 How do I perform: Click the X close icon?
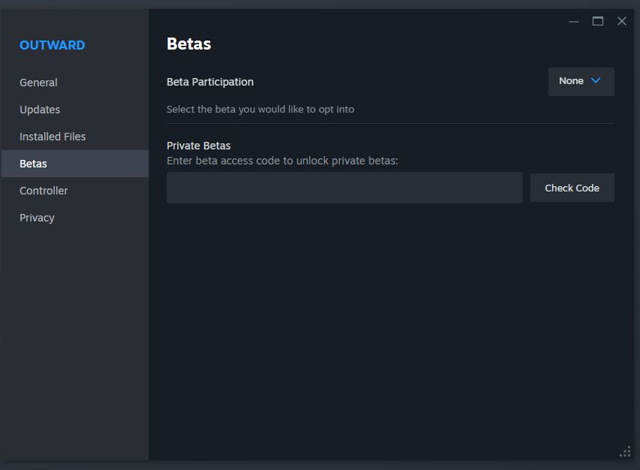coord(621,21)
